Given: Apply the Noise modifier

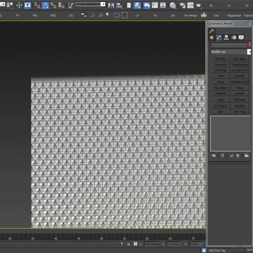Looking at the screenshot, I should click(240, 88).
